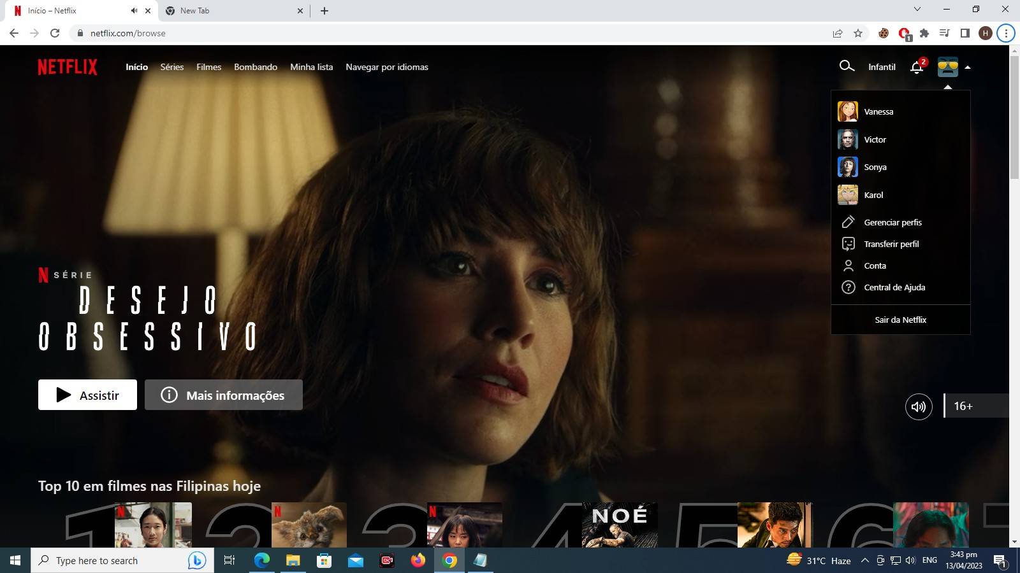
Task: Open the media control icon
Action: coord(945,33)
